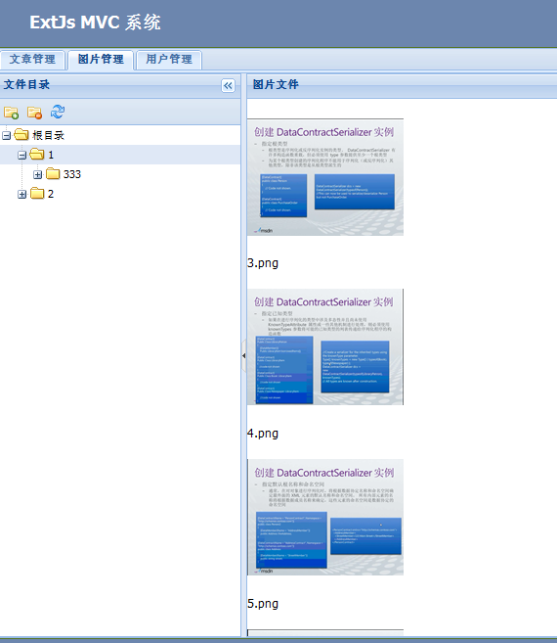Click the 4.png file name label
This screenshot has width=557, height=643.
(263, 433)
